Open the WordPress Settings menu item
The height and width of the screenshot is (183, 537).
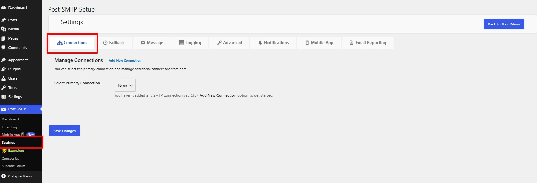point(21,97)
